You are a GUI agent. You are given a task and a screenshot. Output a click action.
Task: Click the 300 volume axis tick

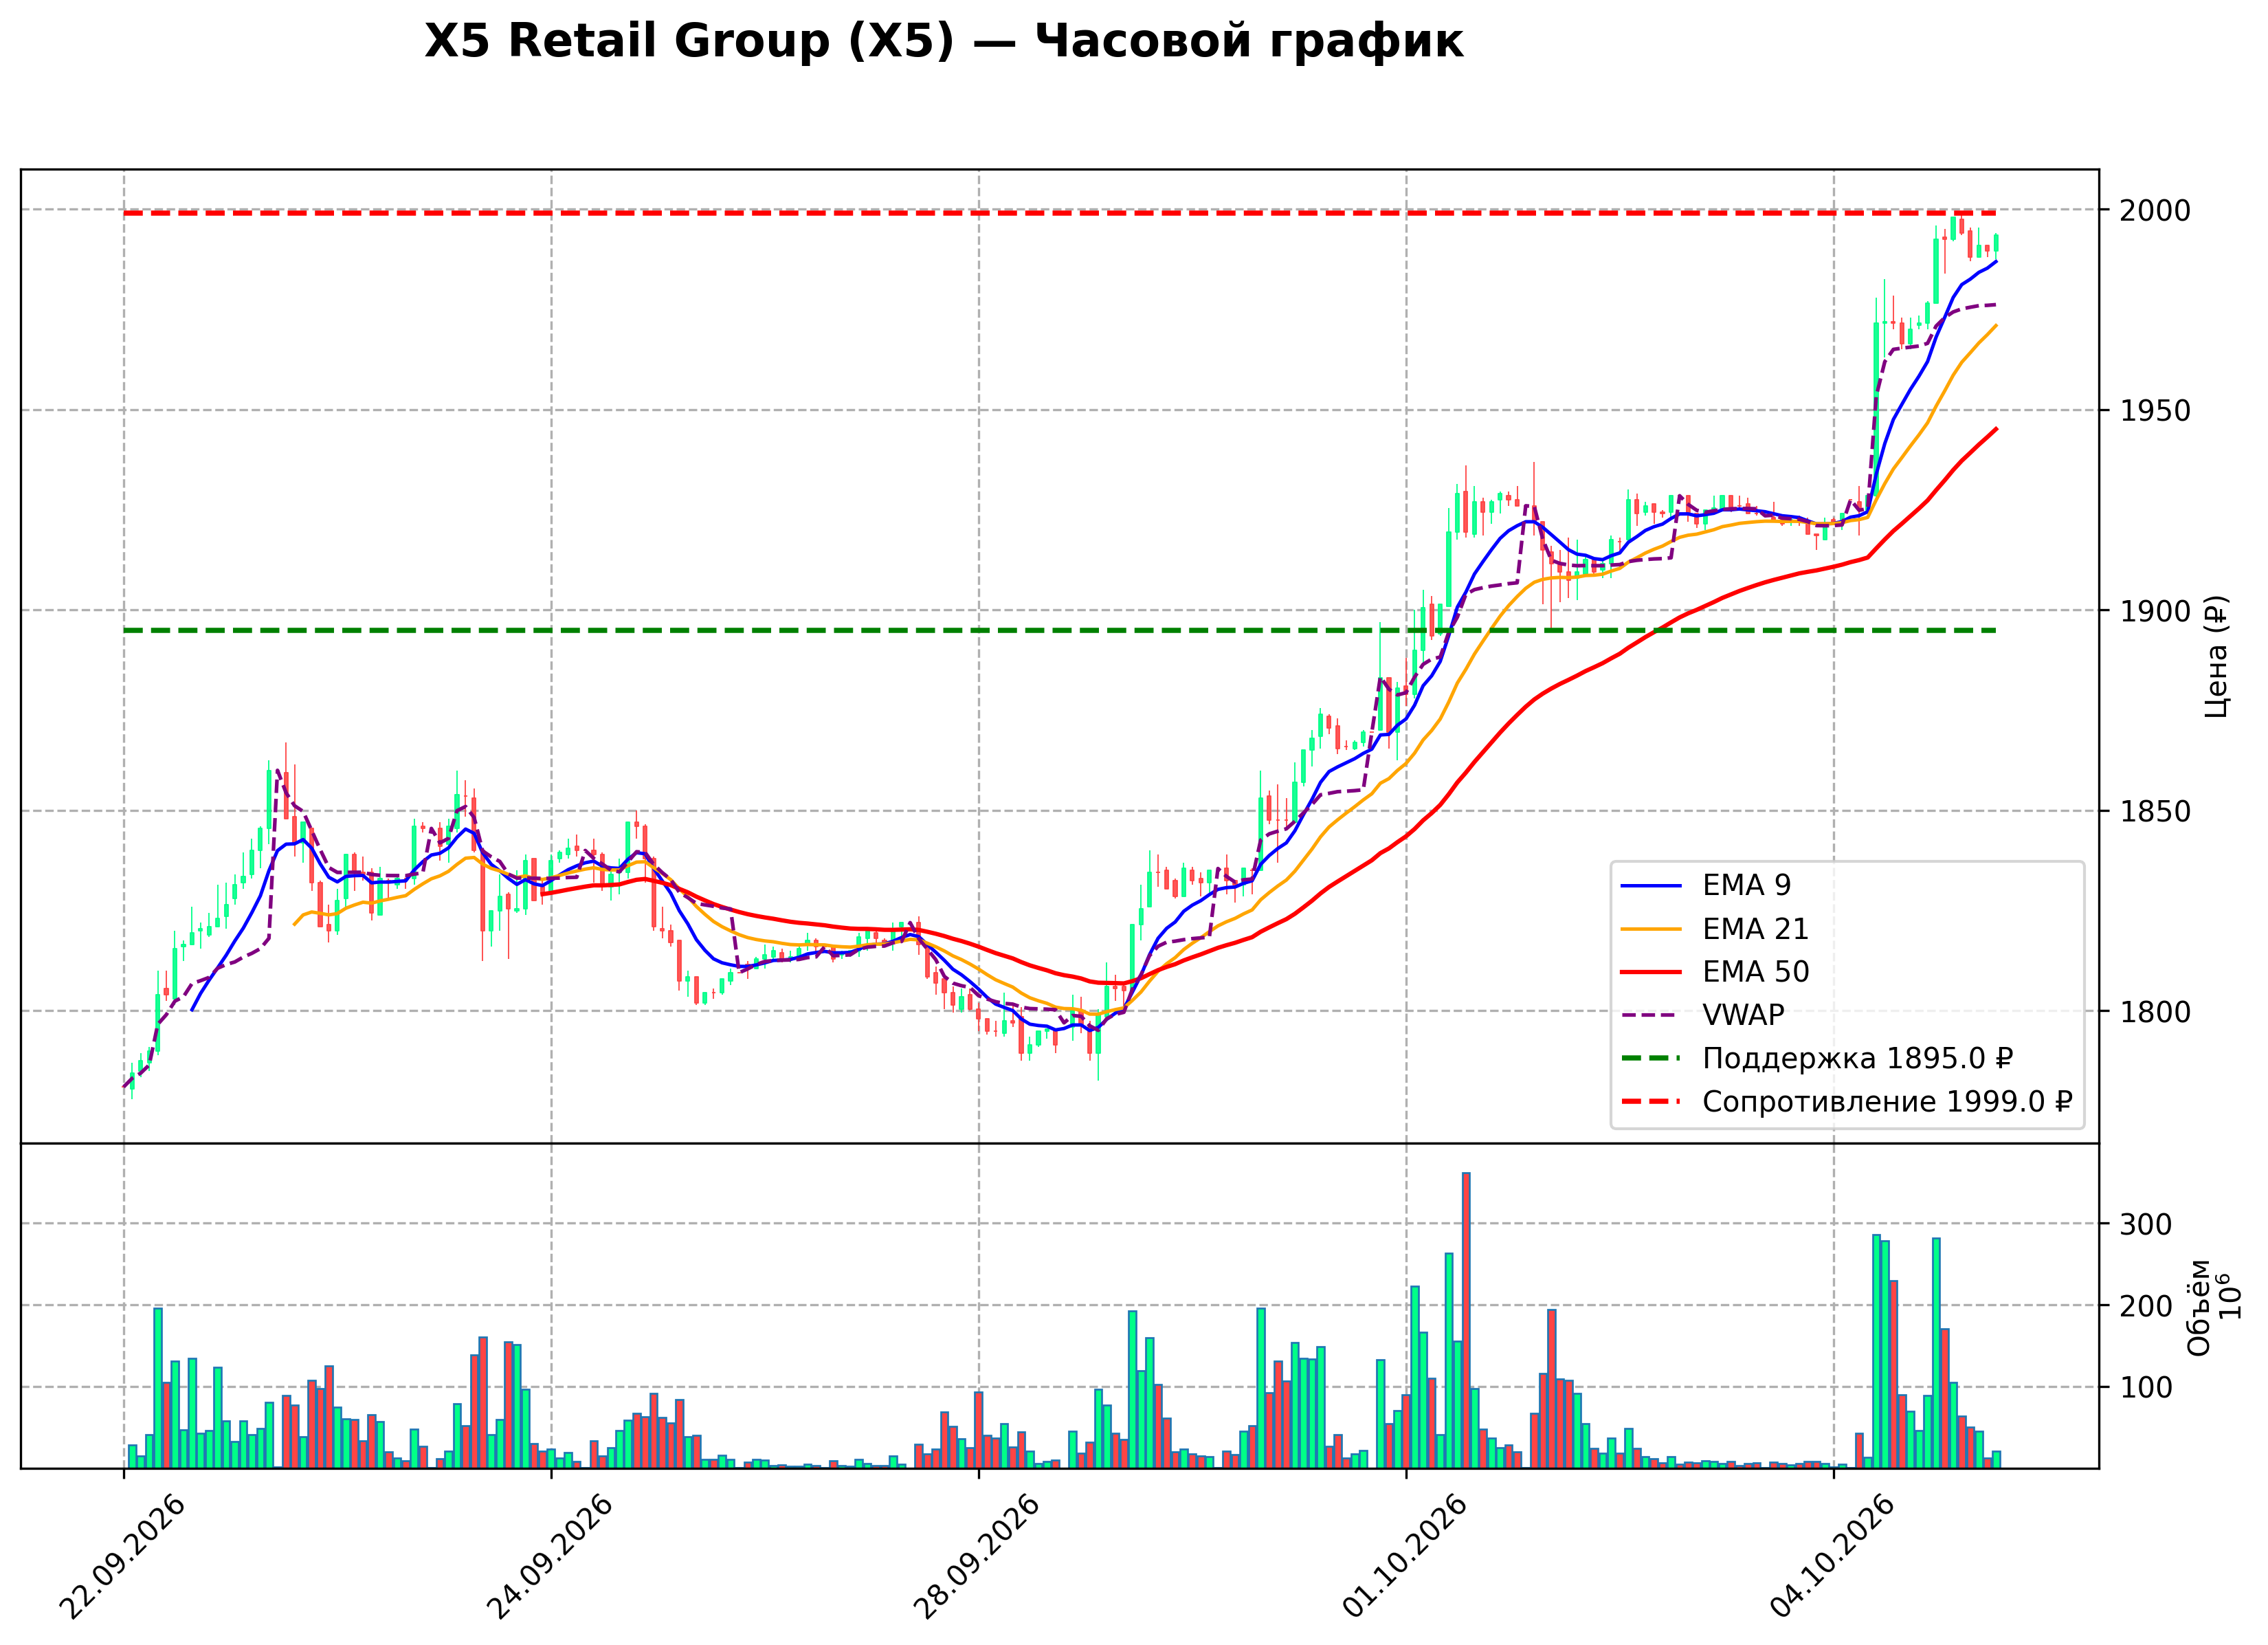pyautogui.click(x=2146, y=1224)
